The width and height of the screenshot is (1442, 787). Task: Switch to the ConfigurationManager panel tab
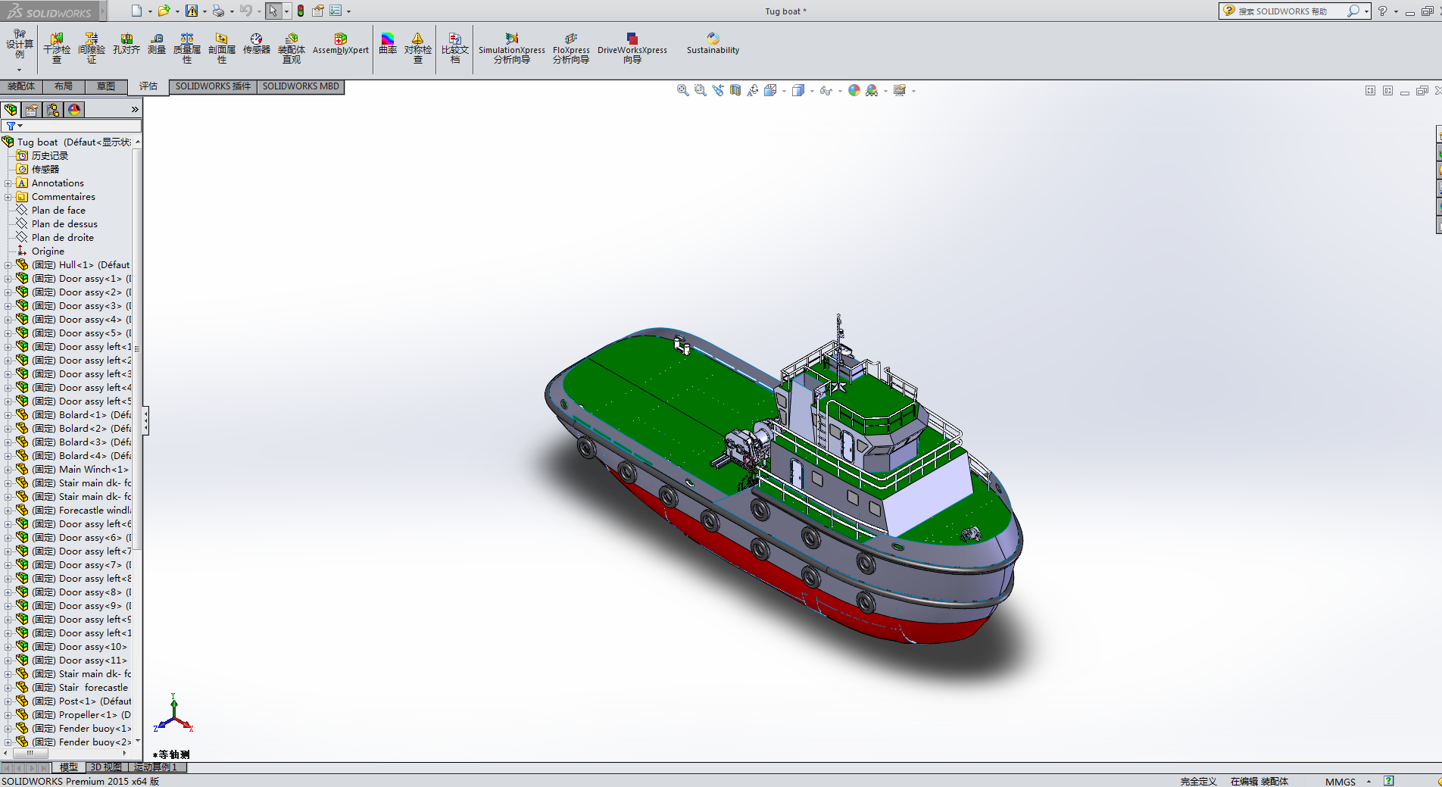[x=53, y=110]
